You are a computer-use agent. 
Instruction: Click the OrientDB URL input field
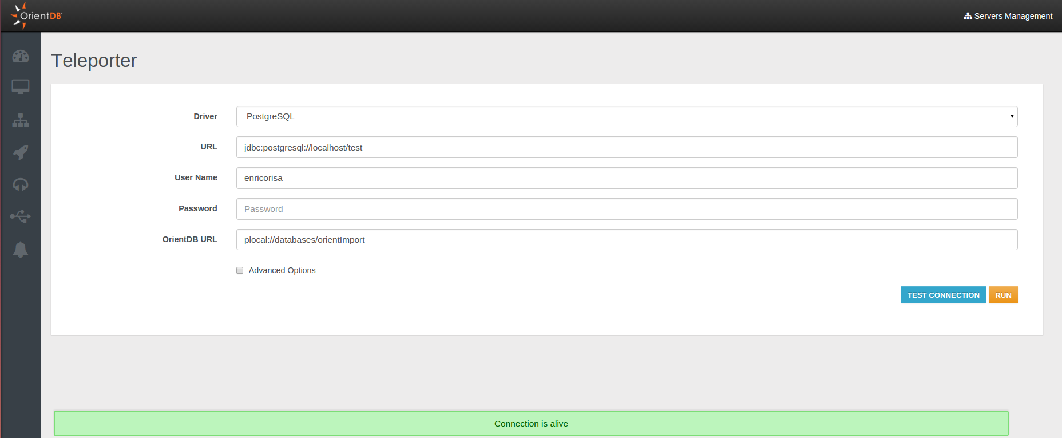click(x=627, y=240)
